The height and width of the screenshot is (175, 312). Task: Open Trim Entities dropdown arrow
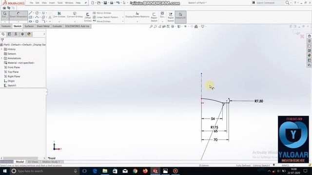[x=59, y=21]
